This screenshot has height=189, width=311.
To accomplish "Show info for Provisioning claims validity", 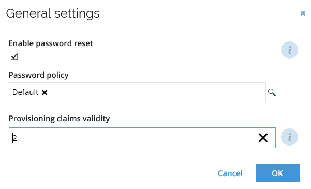I will coord(289,137).
